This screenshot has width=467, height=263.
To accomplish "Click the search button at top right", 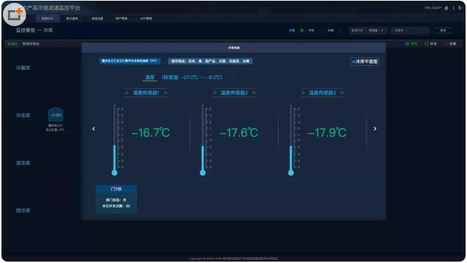I will pyautogui.click(x=443, y=30).
